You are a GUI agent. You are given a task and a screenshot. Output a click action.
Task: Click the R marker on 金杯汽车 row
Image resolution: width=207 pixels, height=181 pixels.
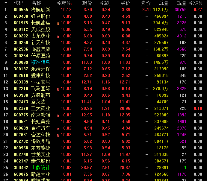coord(58,129)
